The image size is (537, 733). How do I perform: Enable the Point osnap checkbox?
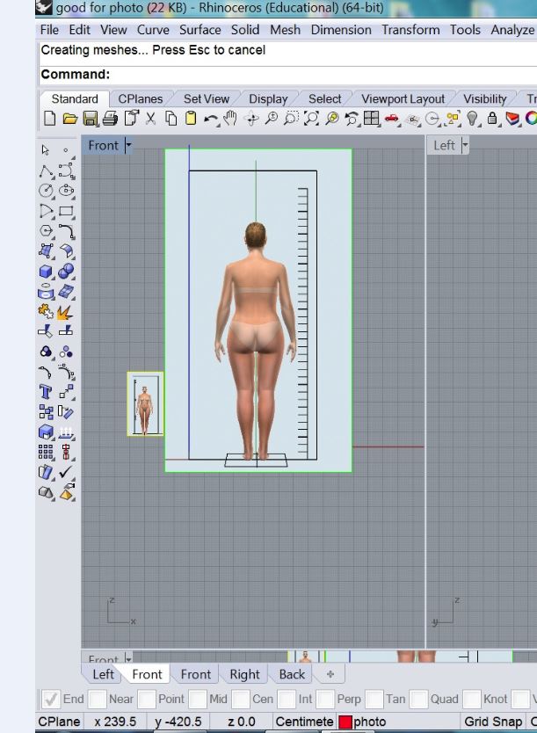coord(146,700)
